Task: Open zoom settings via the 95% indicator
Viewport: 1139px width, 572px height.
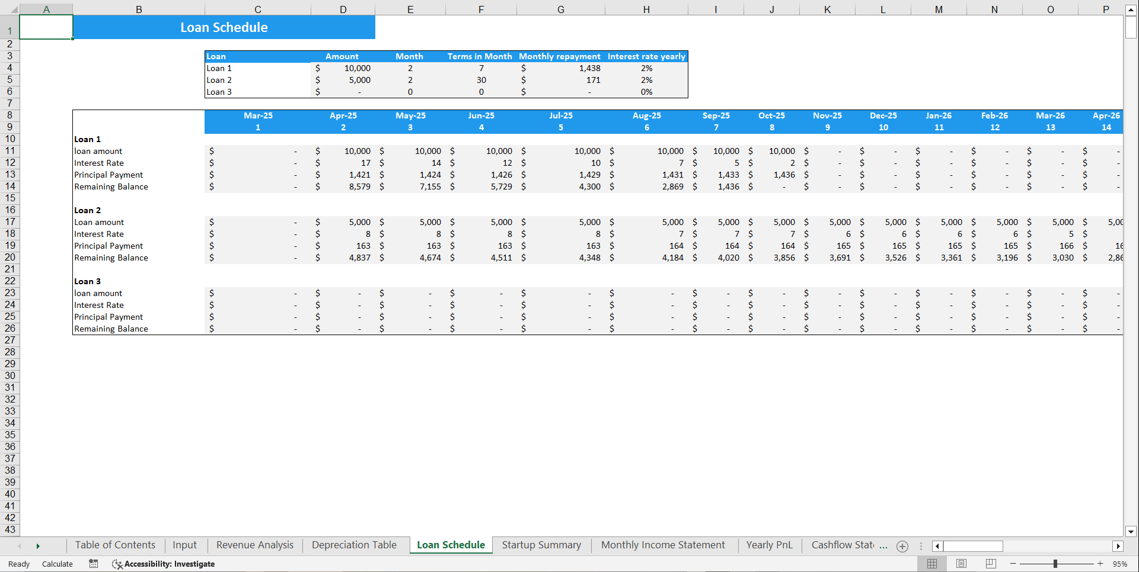Action: (x=1119, y=564)
